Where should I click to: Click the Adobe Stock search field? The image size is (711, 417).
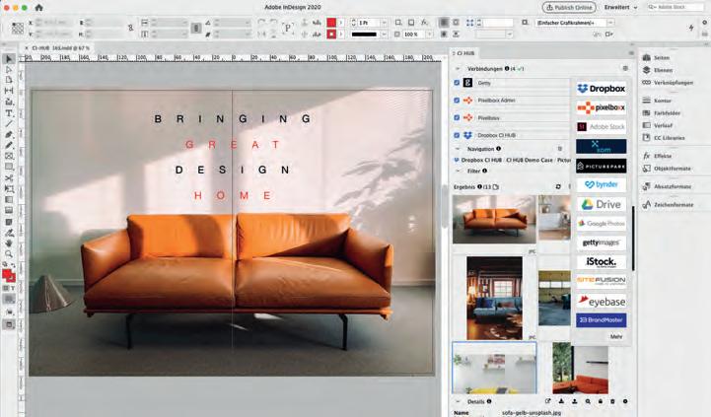coord(675,7)
